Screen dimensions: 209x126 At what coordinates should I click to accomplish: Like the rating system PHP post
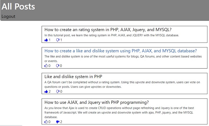46,40
